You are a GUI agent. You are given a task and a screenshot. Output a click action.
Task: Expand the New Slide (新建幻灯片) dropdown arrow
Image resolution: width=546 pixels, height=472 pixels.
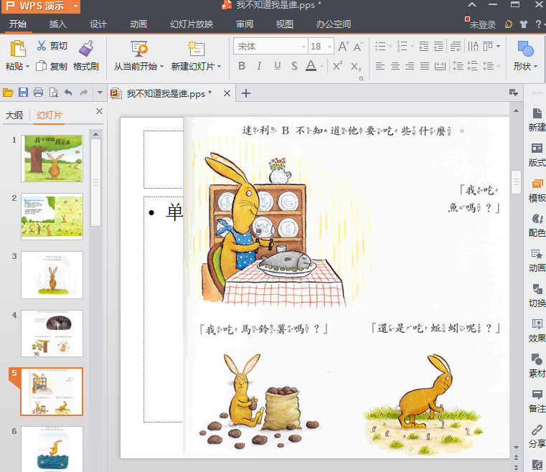(220, 67)
